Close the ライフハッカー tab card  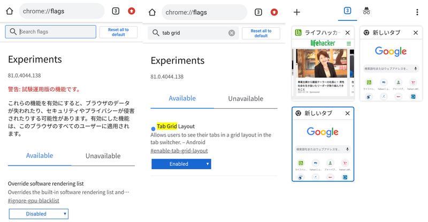click(347, 33)
